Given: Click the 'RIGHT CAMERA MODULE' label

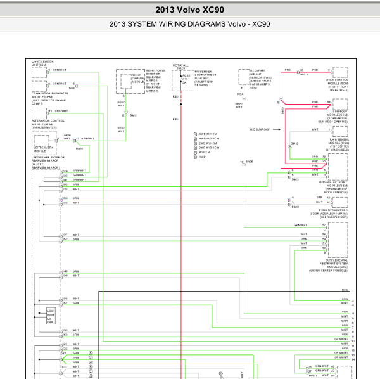Looking at the screenshot, I should 137,79.
